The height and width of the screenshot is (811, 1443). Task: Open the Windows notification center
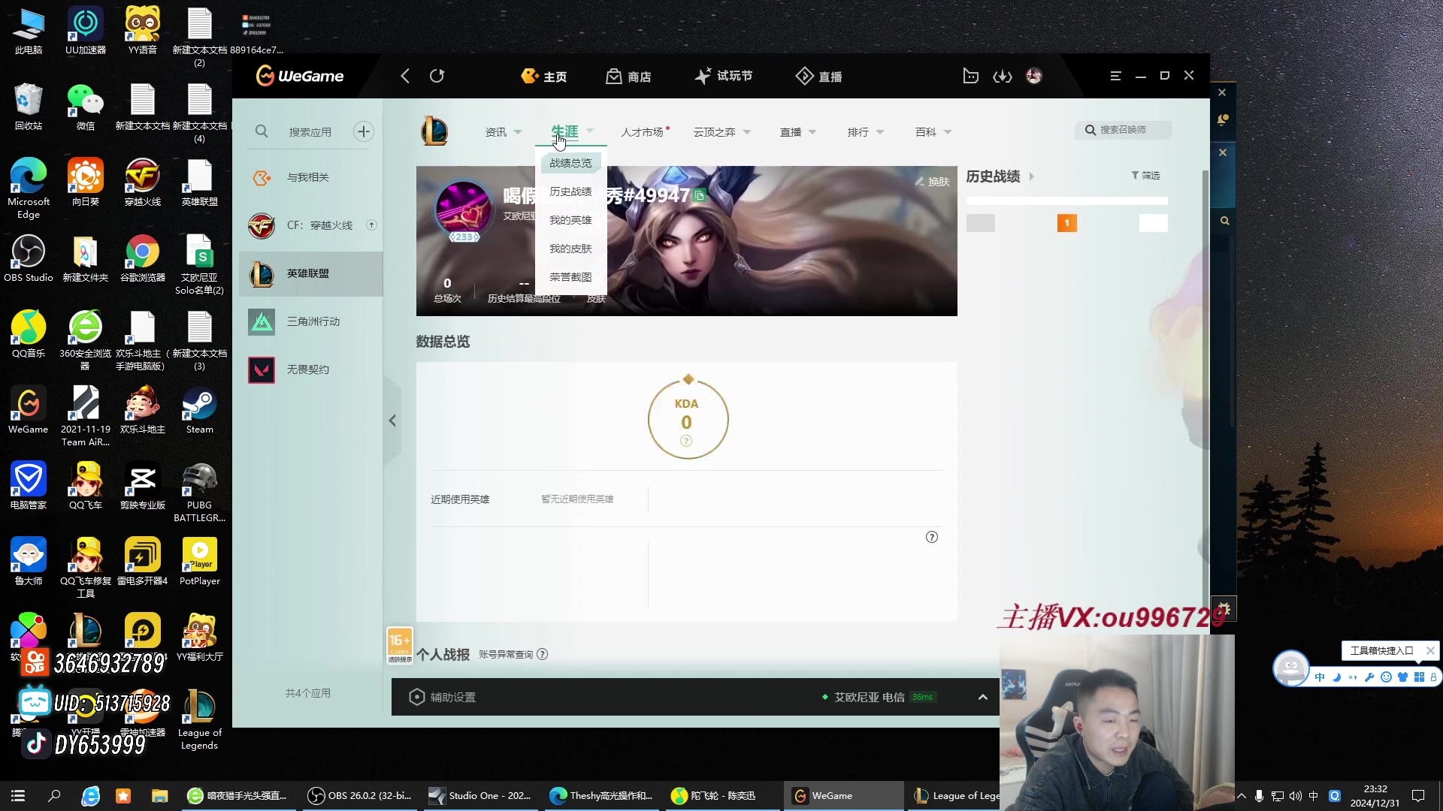[x=1418, y=796]
